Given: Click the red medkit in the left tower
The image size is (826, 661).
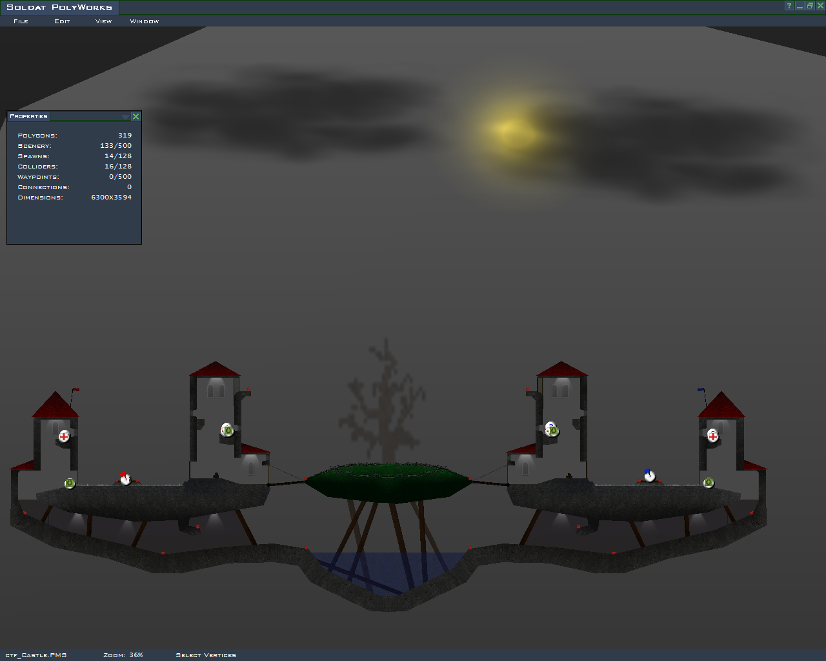Looking at the screenshot, I should coord(64,436).
